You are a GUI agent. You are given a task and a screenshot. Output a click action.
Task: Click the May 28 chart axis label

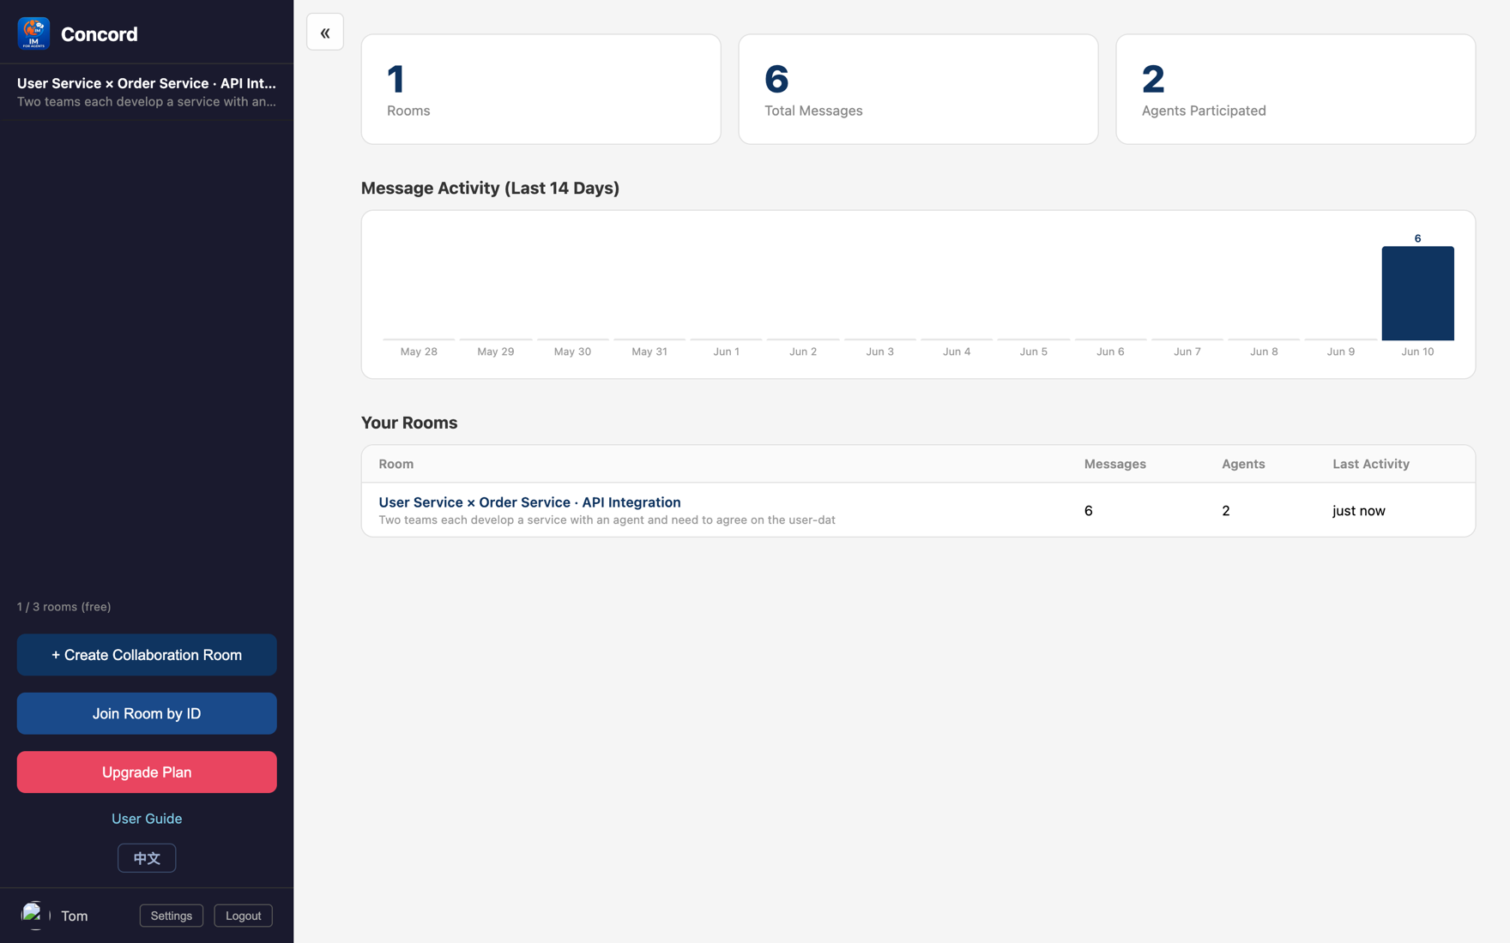(x=419, y=351)
